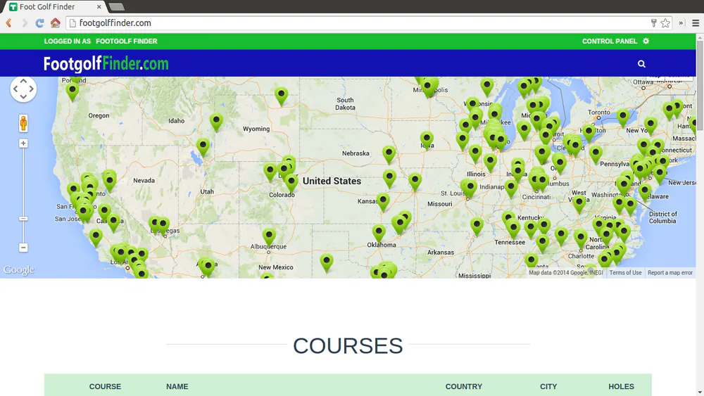Click the browser back arrow

(8, 23)
